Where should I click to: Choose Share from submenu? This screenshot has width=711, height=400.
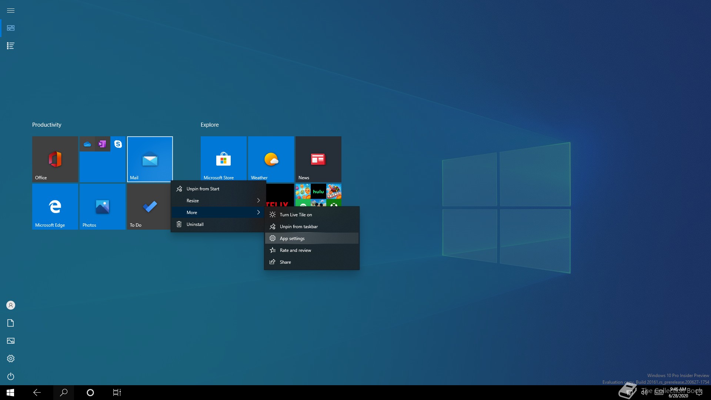point(312,262)
